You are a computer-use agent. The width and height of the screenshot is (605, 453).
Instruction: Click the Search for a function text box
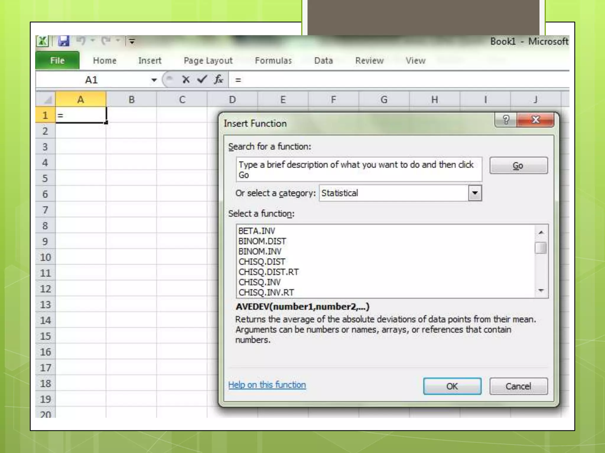(x=359, y=169)
